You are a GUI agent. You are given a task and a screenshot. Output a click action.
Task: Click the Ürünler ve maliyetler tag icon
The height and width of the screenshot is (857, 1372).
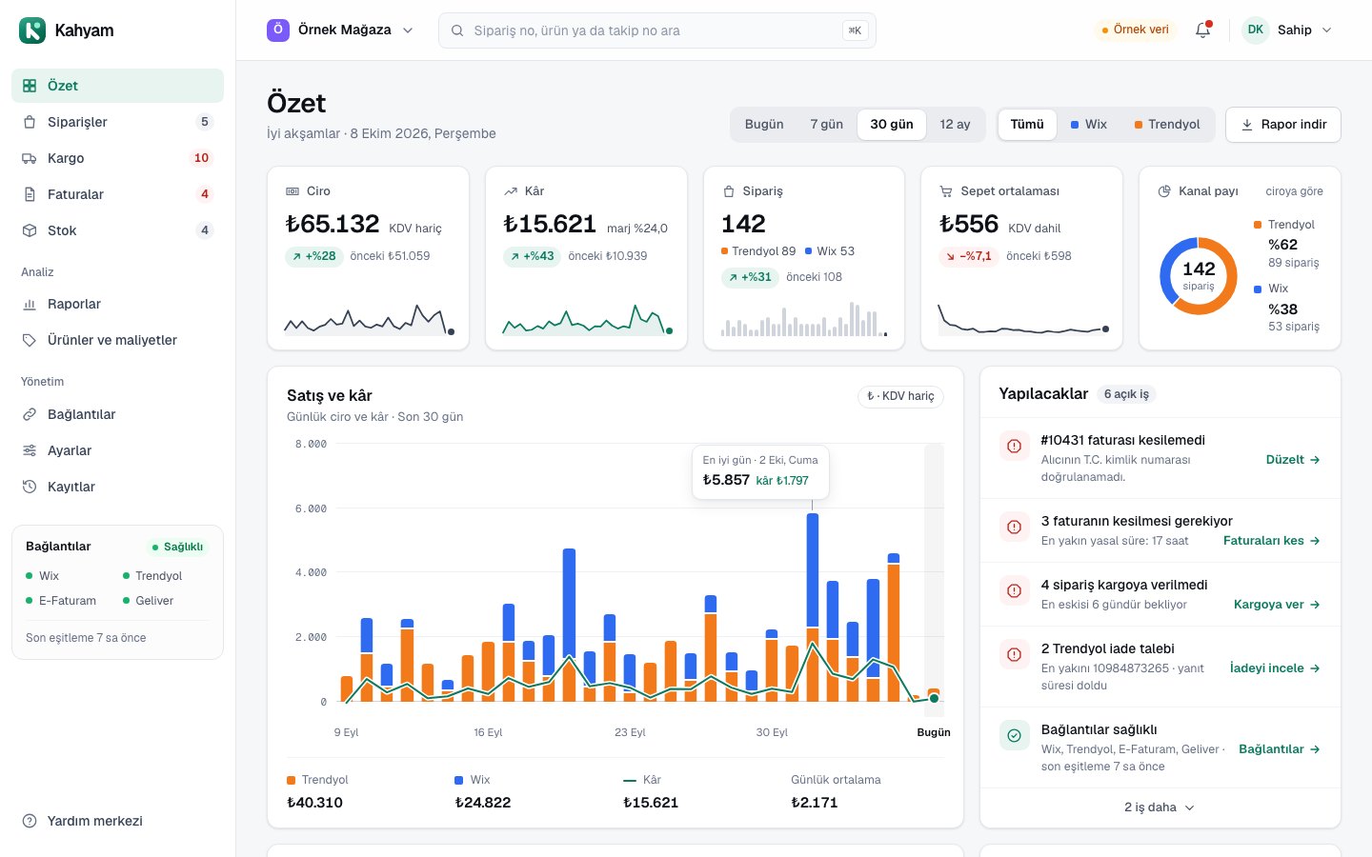click(30, 340)
